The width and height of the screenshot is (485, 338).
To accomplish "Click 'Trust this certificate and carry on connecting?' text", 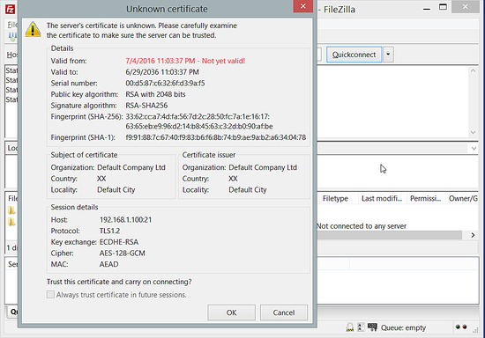I will pyautogui.click(x=119, y=282).
